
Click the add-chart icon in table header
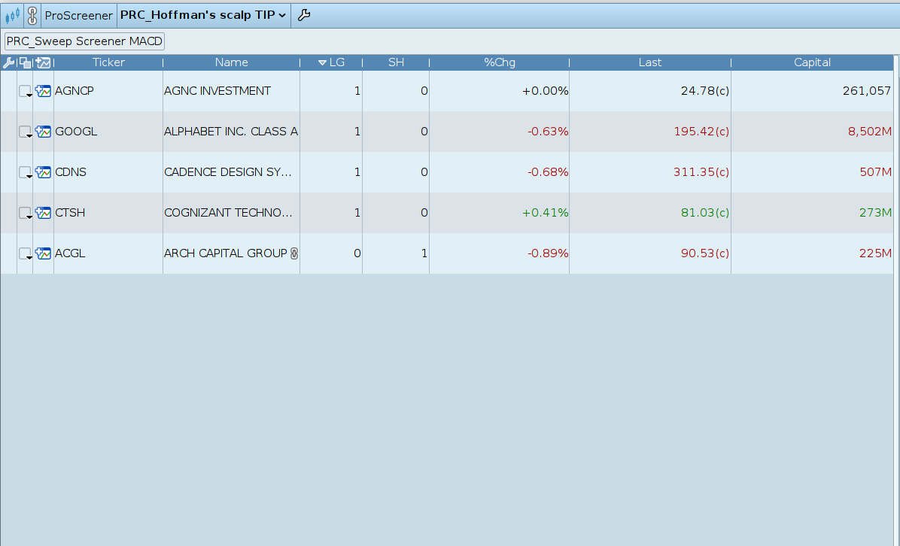tap(43, 62)
